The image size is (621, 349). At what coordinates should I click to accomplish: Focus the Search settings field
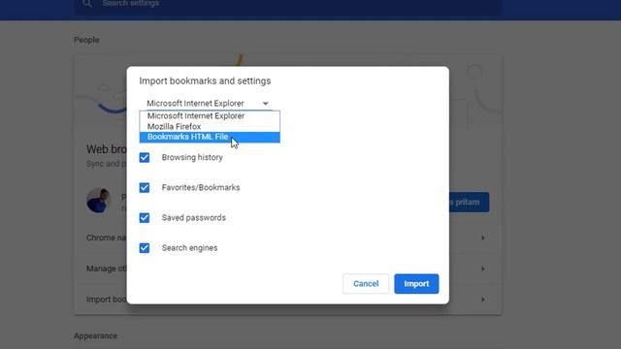pos(287,6)
